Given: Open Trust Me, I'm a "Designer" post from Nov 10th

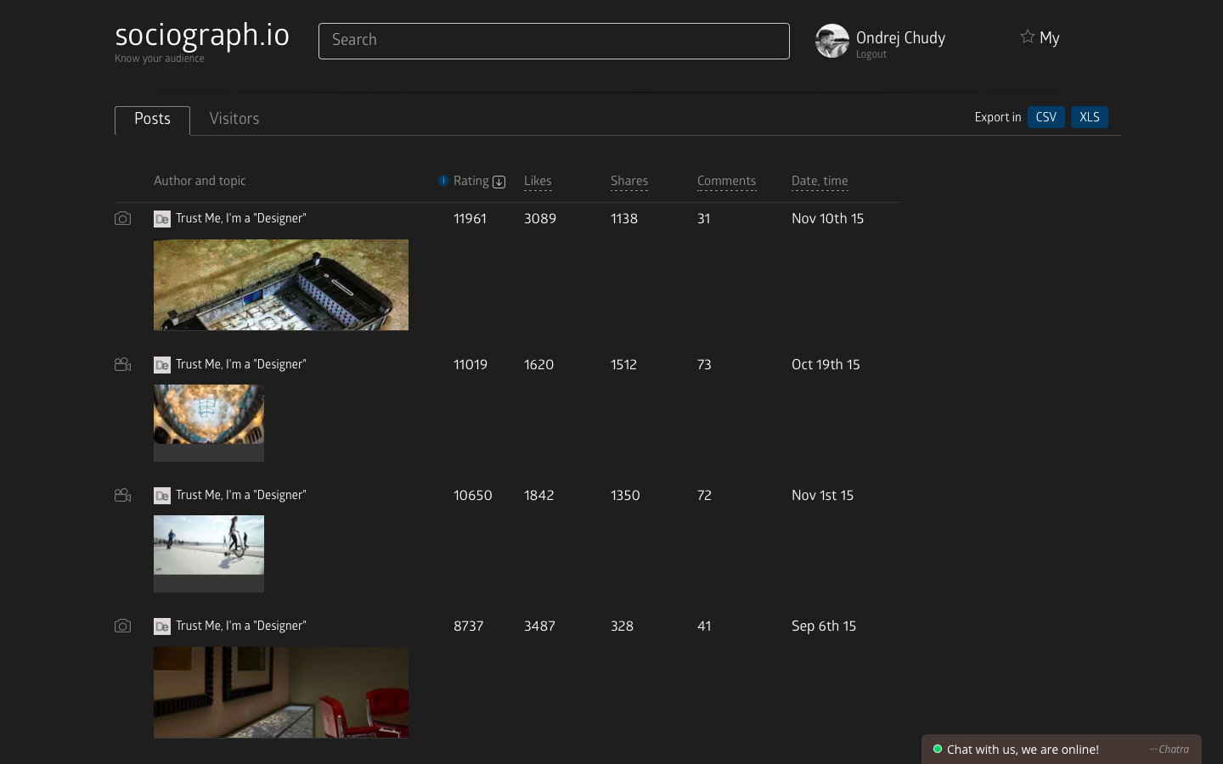Looking at the screenshot, I should [x=241, y=218].
